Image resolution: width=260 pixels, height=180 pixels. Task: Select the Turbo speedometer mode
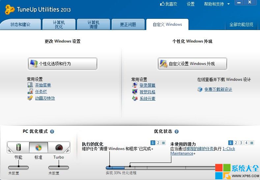click(x=59, y=147)
